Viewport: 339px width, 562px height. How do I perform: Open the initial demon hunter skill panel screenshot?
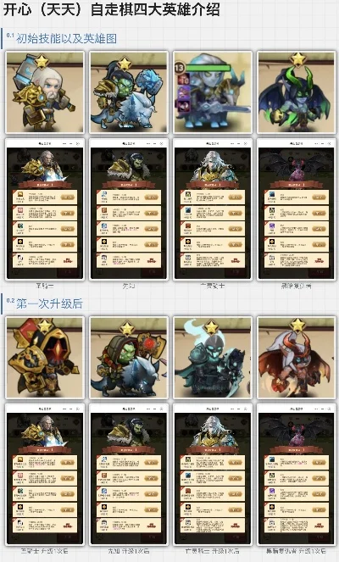point(297,209)
